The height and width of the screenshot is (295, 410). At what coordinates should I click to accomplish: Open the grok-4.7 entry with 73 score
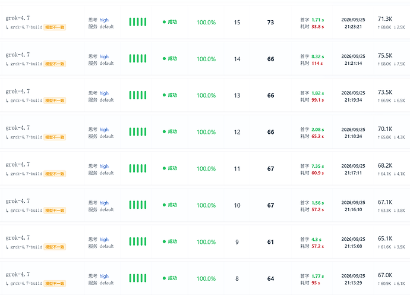(18, 18)
